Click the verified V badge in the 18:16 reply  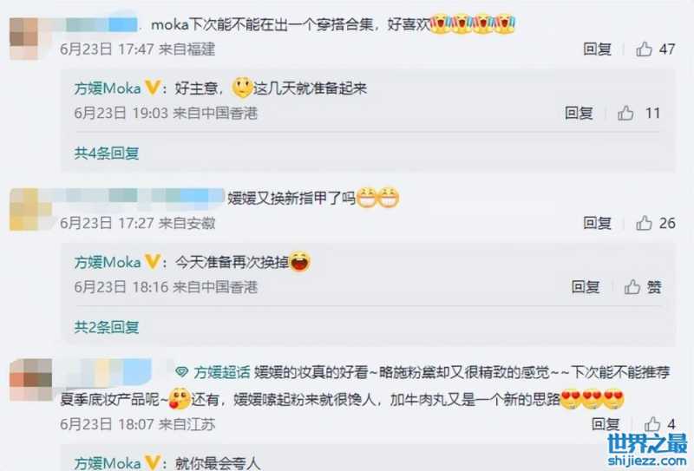[x=153, y=261]
